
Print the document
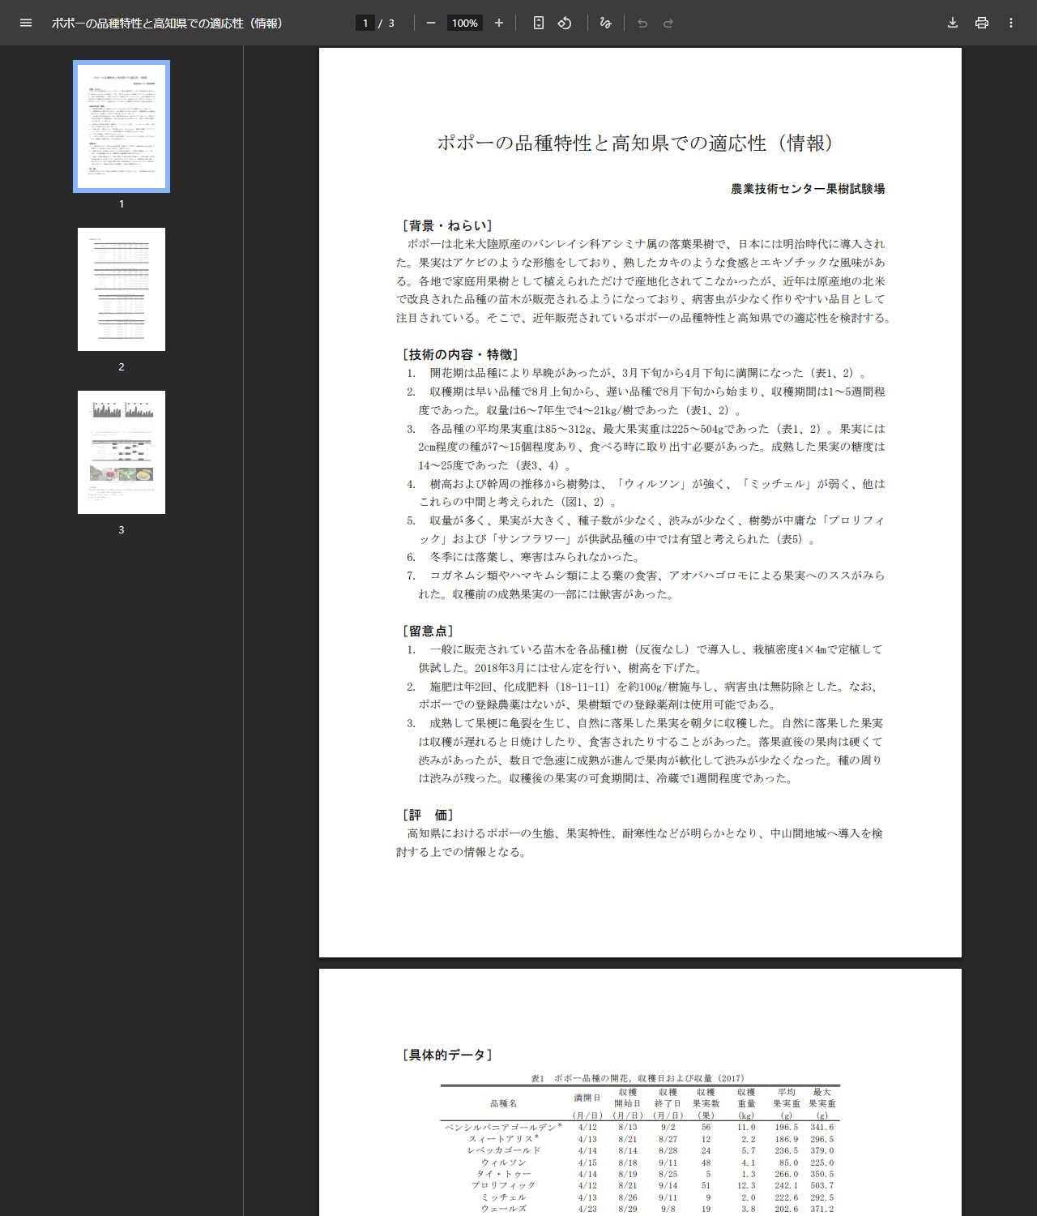982,23
